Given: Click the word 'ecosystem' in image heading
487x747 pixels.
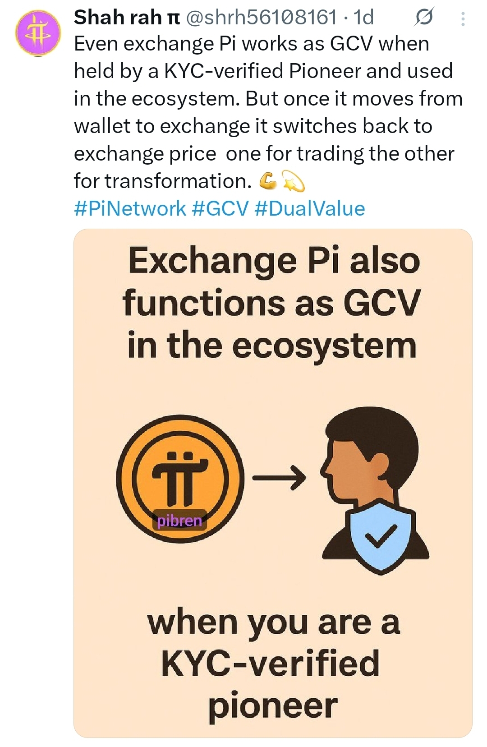Looking at the screenshot, I should pyautogui.click(x=324, y=346).
